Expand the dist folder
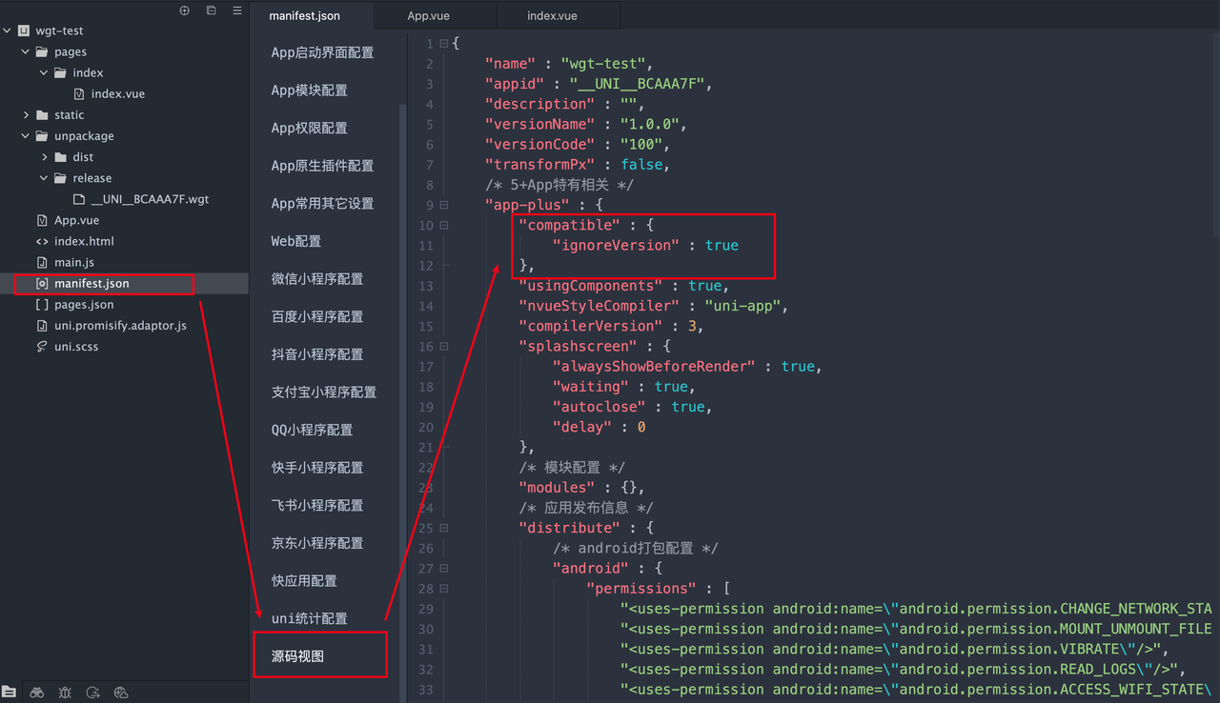 (x=45, y=157)
